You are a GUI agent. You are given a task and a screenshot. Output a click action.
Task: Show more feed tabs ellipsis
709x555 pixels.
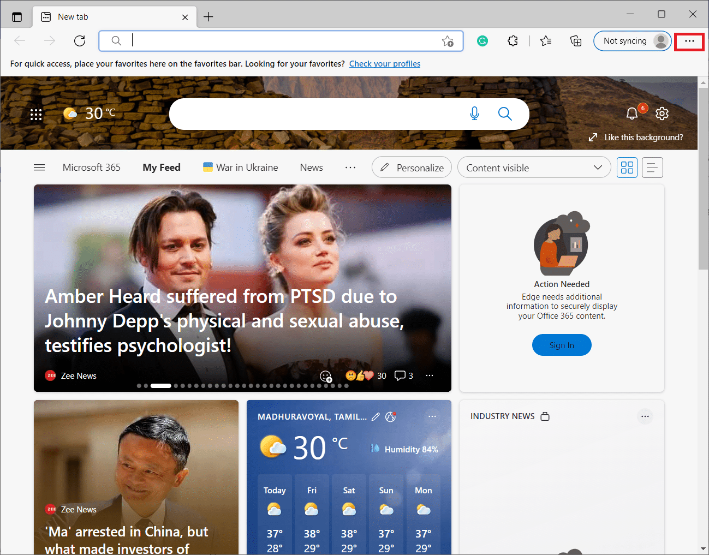click(x=350, y=168)
